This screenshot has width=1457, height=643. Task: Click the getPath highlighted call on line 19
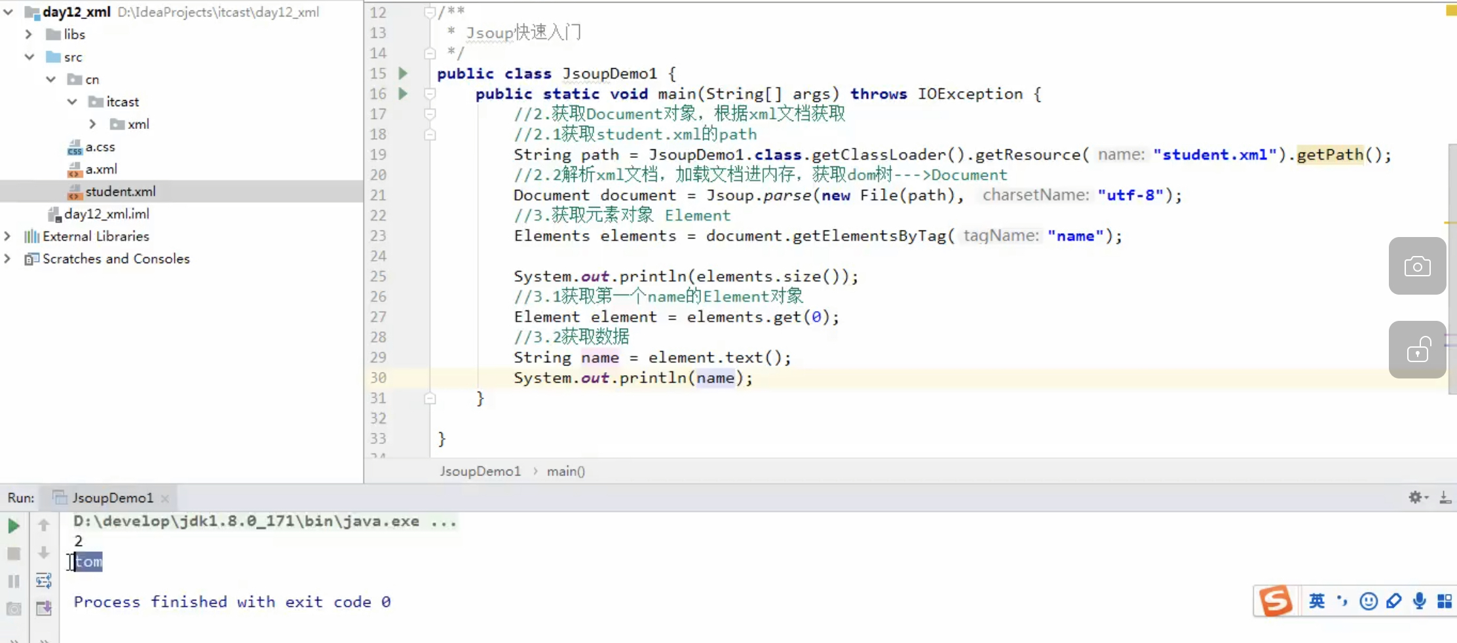click(x=1330, y=155)
